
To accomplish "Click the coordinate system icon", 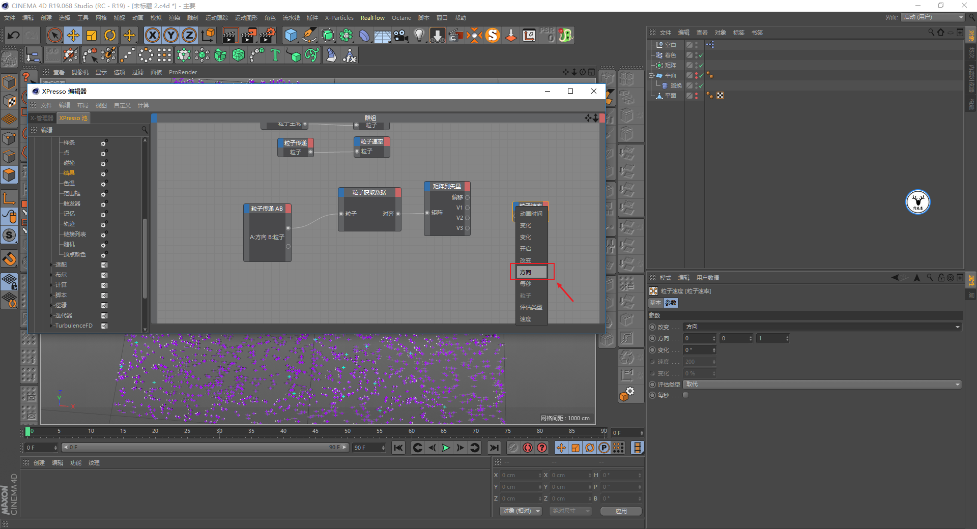I will (208, 35).
